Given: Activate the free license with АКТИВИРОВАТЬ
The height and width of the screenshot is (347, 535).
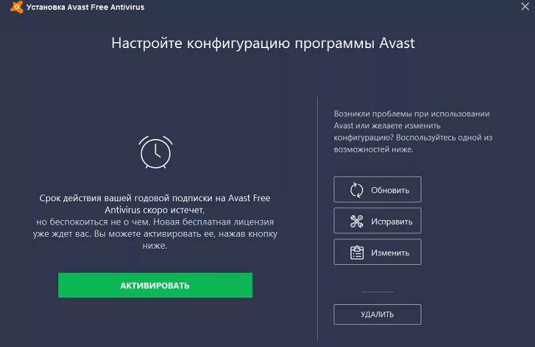Looking at the screenshot, I should coord(155,285).
